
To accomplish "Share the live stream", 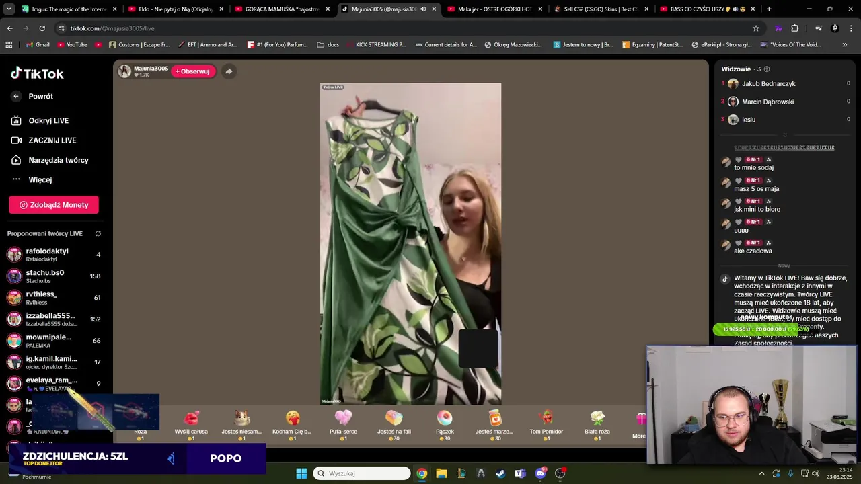I will pyautogui.click(x=229, y=71).
